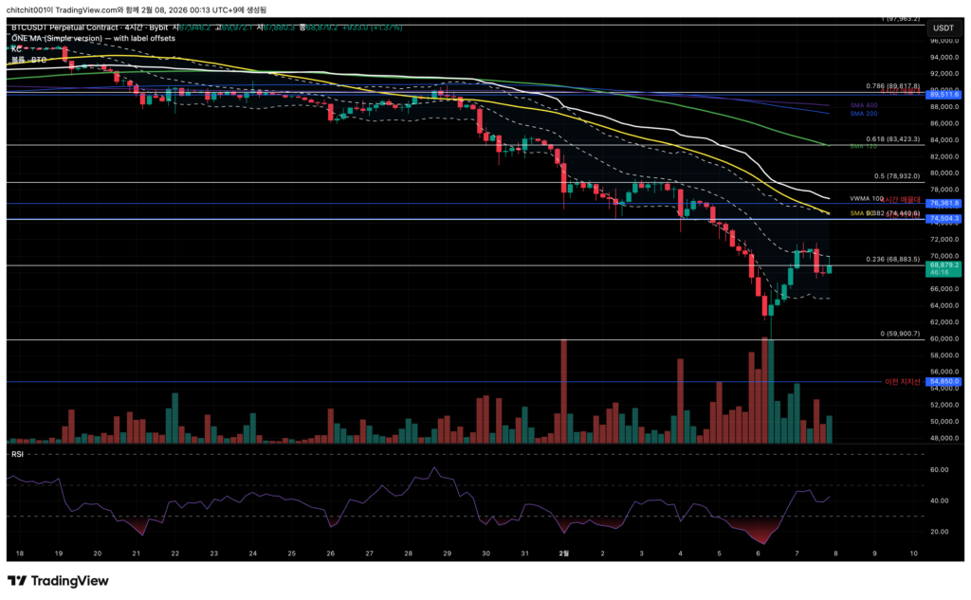Open the USDT currency selector

pos(944,28)
